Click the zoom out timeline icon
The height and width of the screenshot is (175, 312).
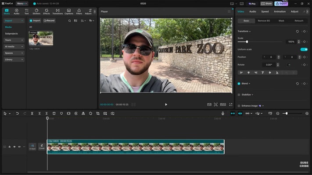tap(278, 113)
